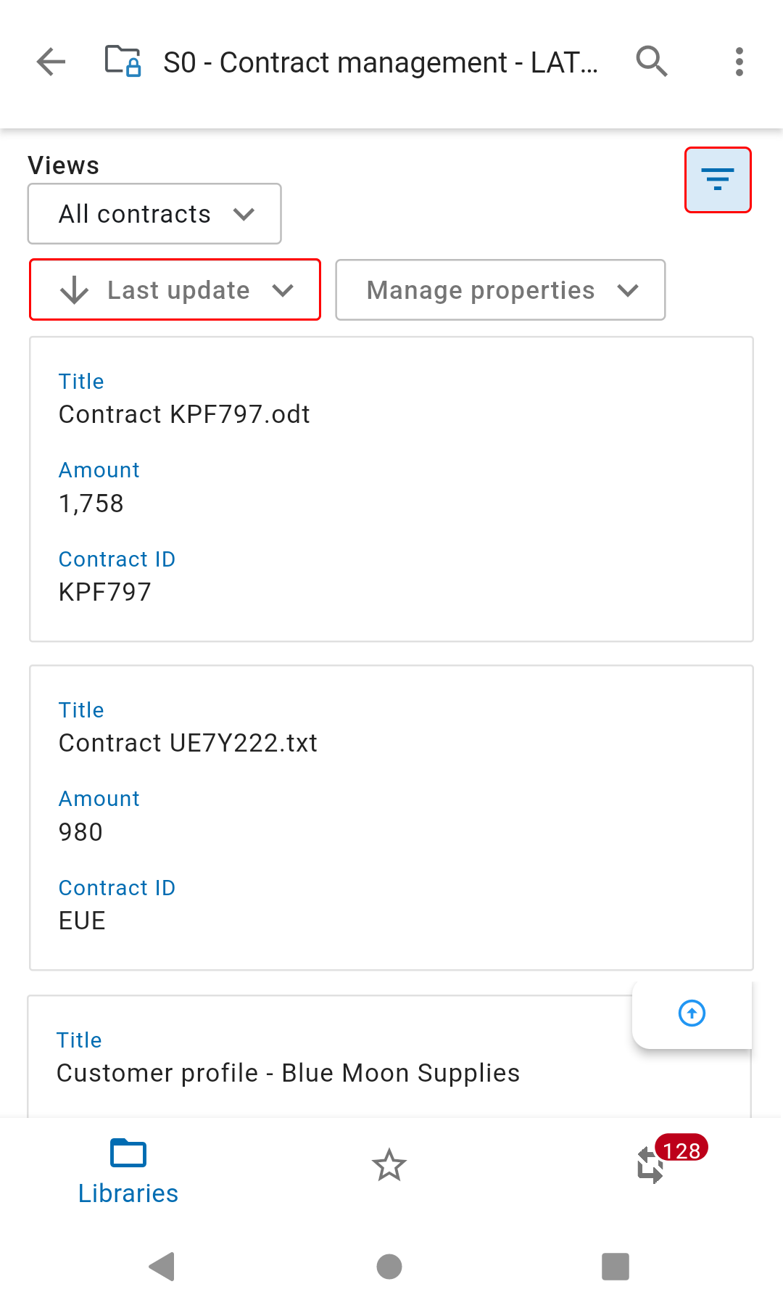
Task: Select the S0 - Contract management title
Action: [x=381, y=62]
